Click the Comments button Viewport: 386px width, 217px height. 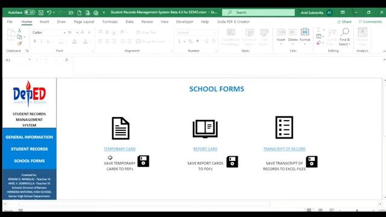(370, 22)
